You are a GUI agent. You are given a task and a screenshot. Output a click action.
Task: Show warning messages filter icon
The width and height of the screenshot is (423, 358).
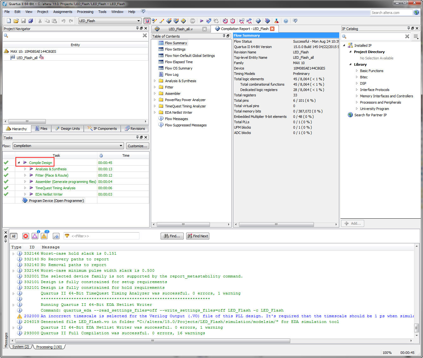44,236
